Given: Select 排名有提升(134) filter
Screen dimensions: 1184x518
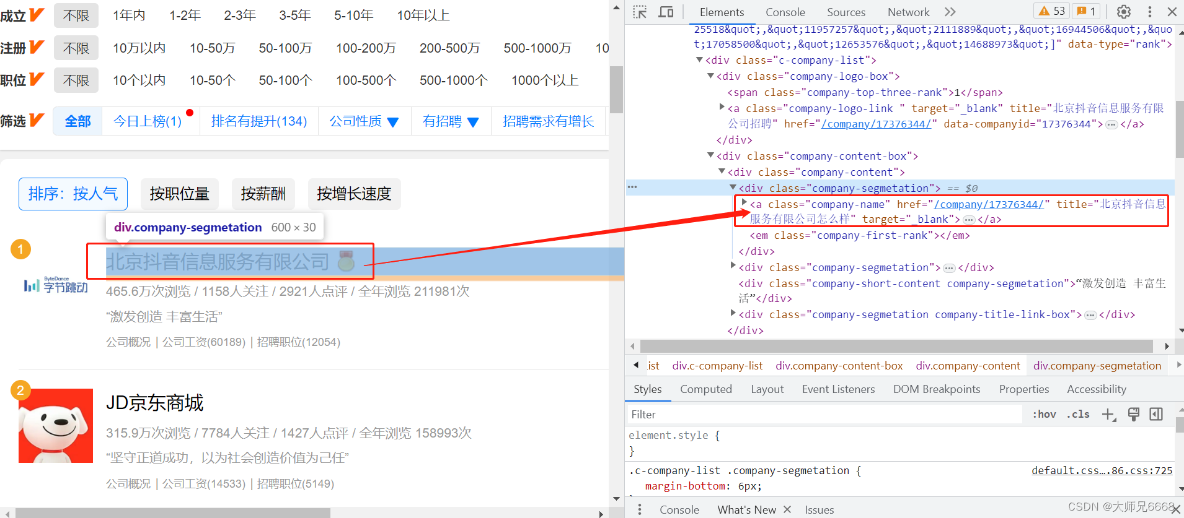Looking at the screenshot, I should click(259, 121).
